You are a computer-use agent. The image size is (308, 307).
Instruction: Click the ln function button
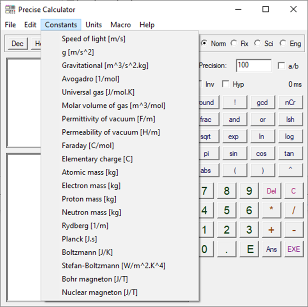click(263, 137)
